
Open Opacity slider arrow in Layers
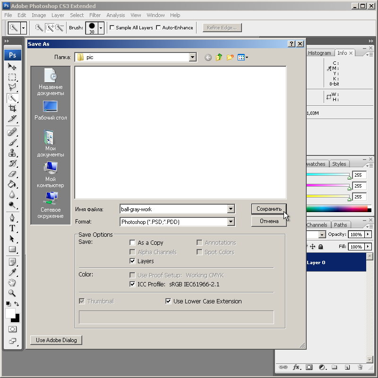pos(368,234)
